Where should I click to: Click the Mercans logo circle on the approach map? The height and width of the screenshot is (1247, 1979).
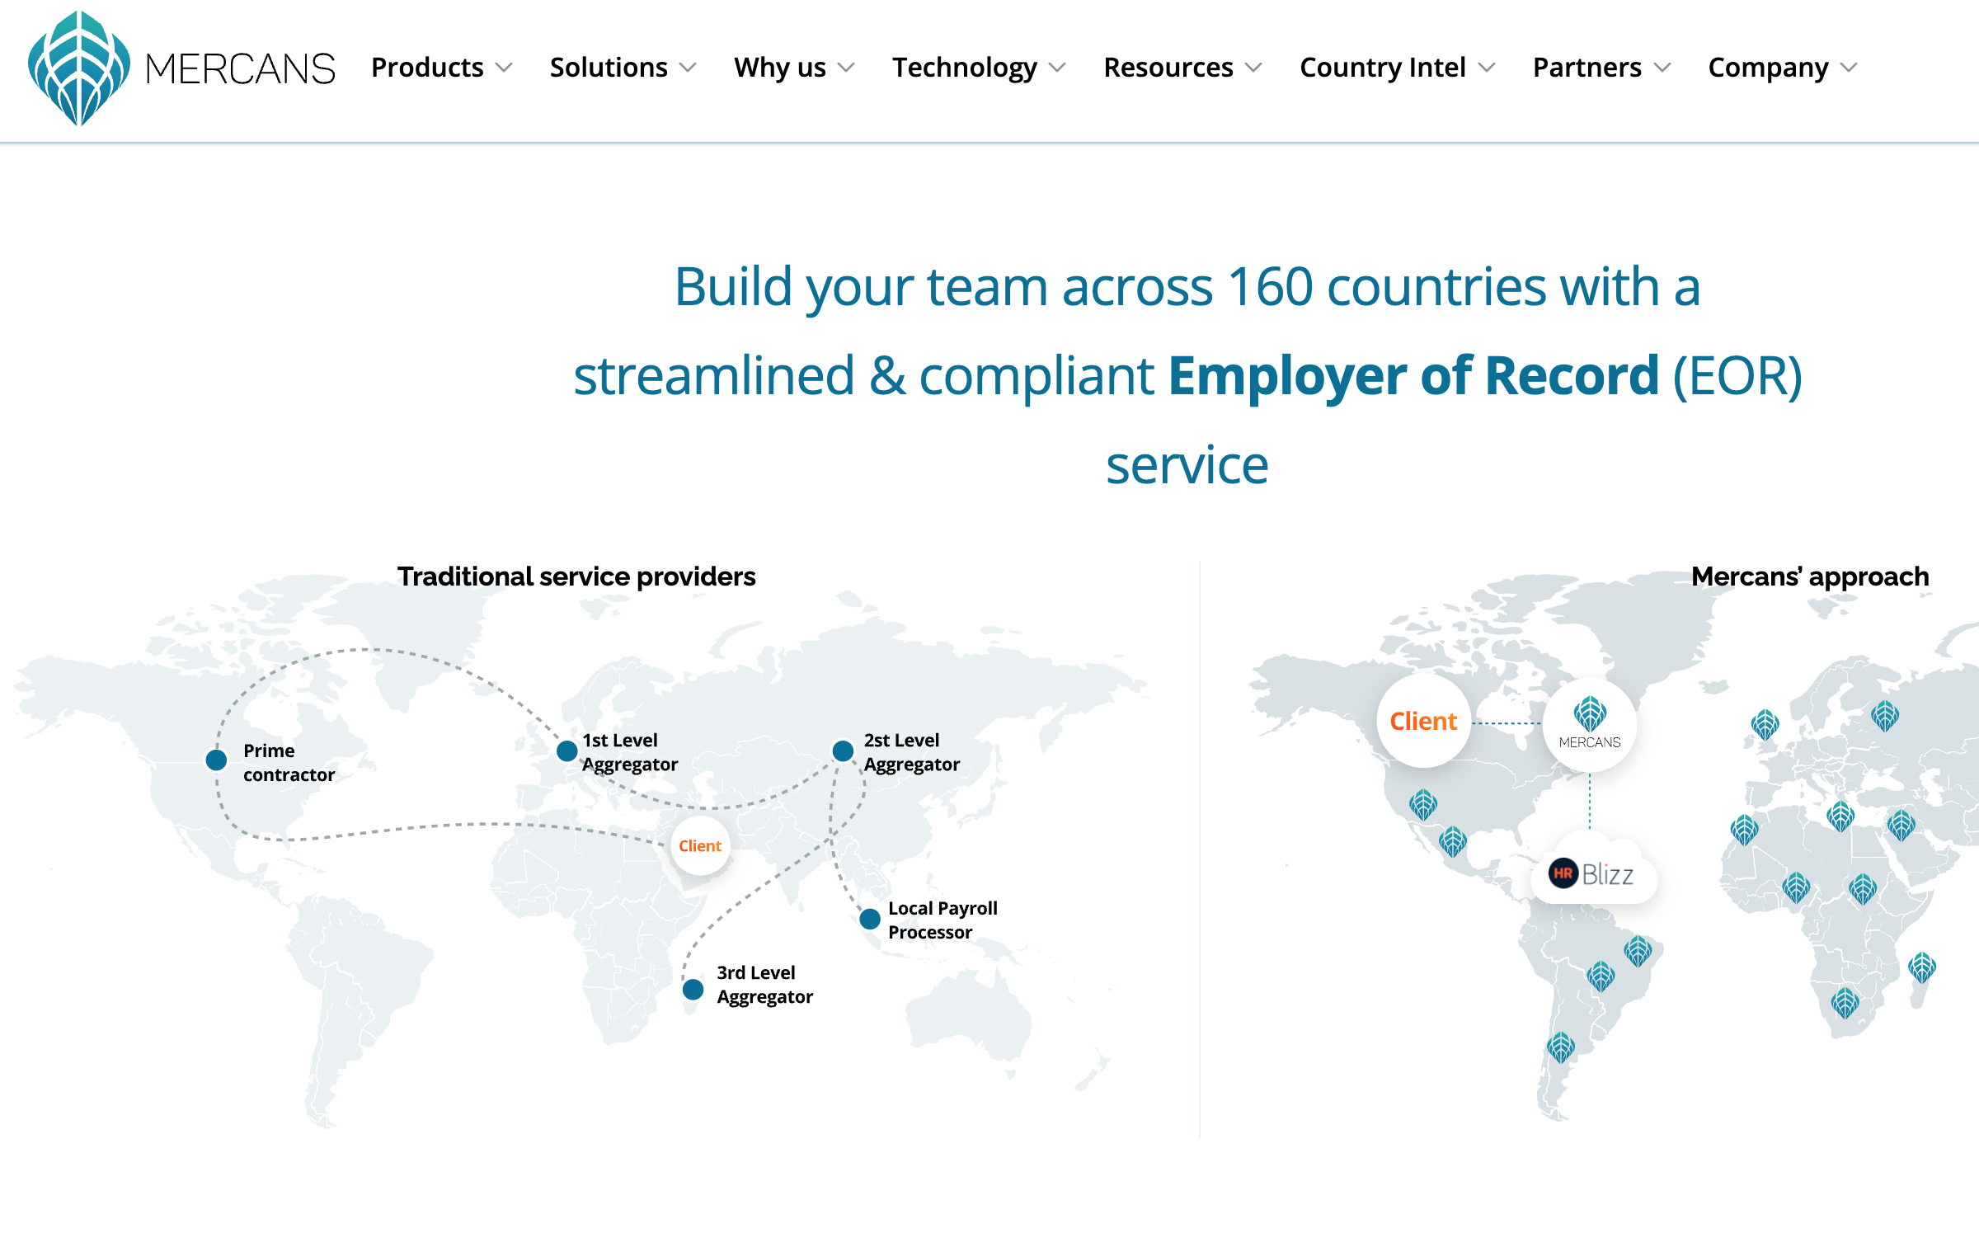tap(1590, 724)
